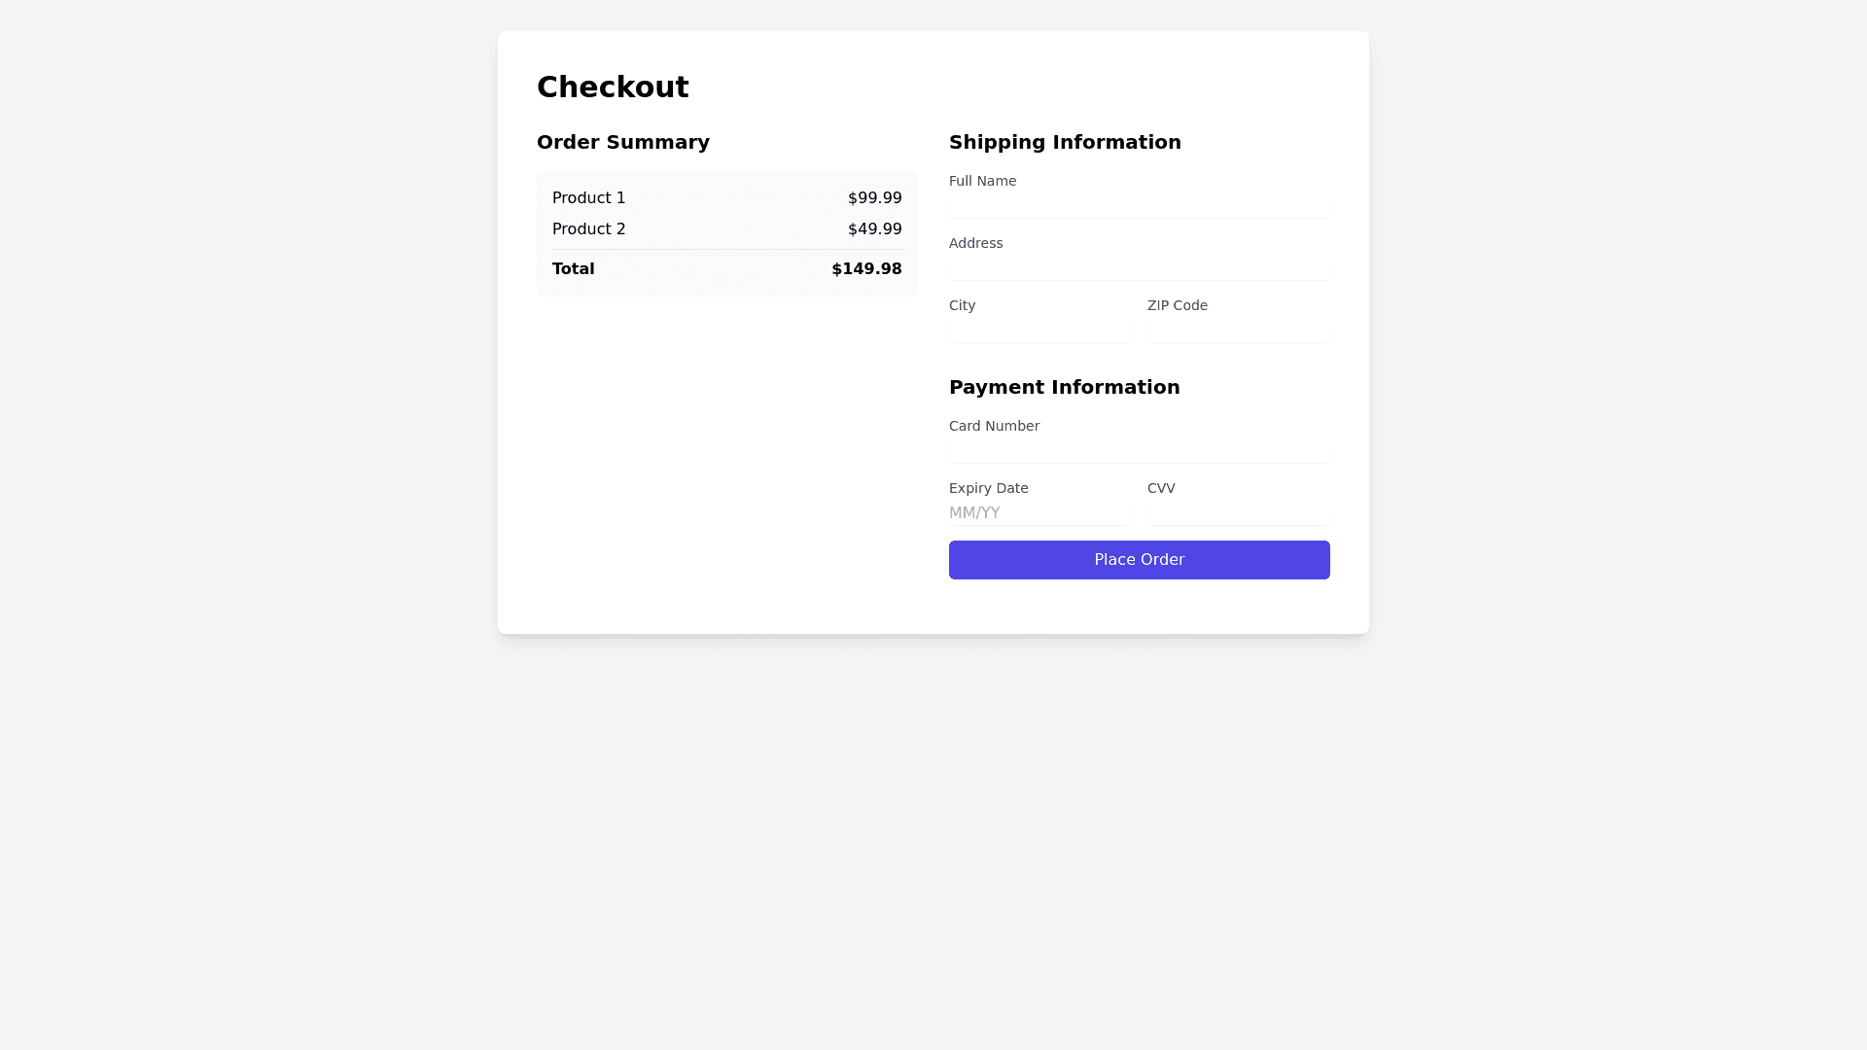The width and height of the screenshot is (1867, 1050).
Task: Click the Expiry Date MM/YY field
Action: (x=1039, y=512)
